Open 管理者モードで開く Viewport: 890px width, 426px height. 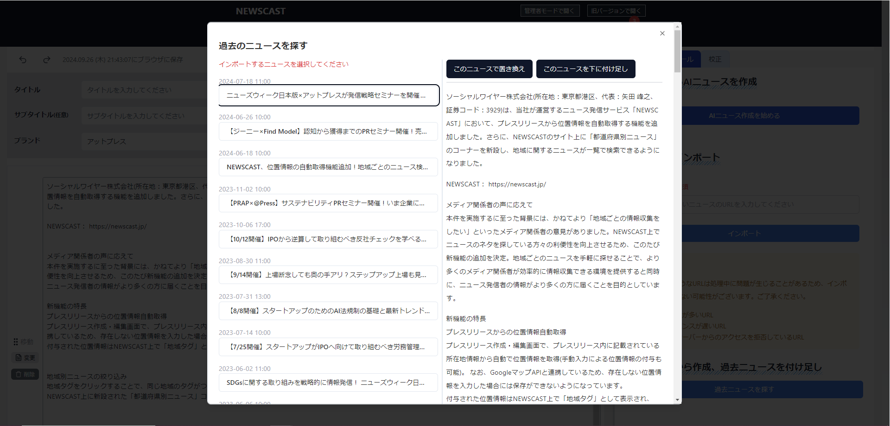(x=550, y=10)
